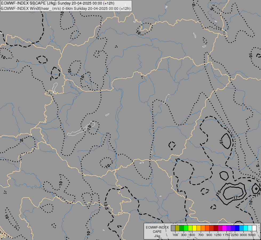
Task: Click the olive swatch in CAPE legend
Action: pos(178,228)
